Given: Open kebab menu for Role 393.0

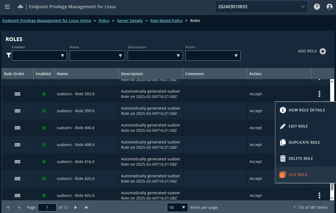Looking at the screenshot, I should click(320, 94).
